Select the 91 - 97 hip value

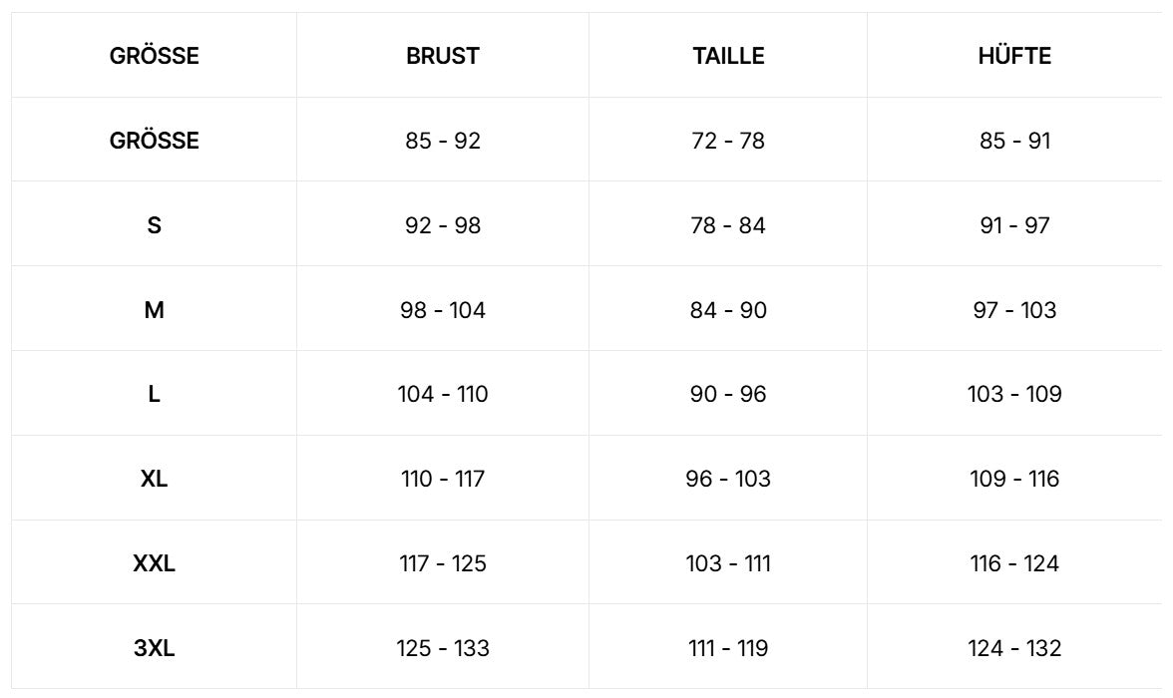point(1014,225)
